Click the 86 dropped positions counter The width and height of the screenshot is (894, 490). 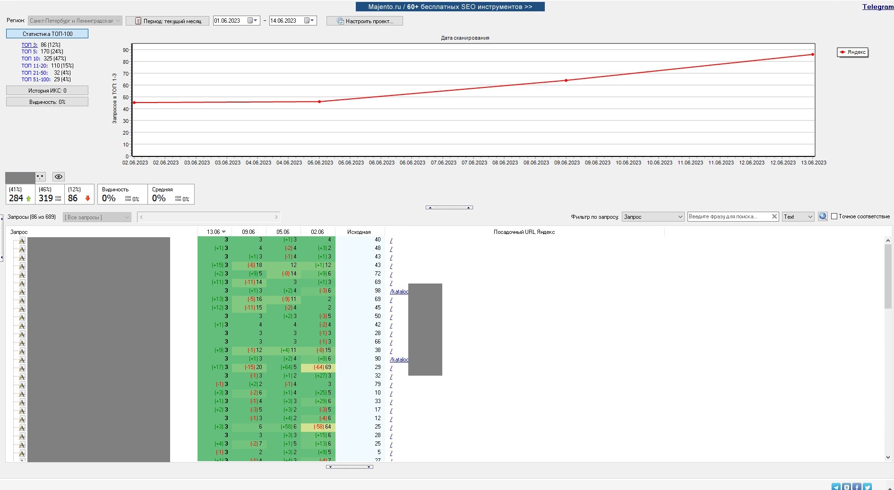(79, 194)
